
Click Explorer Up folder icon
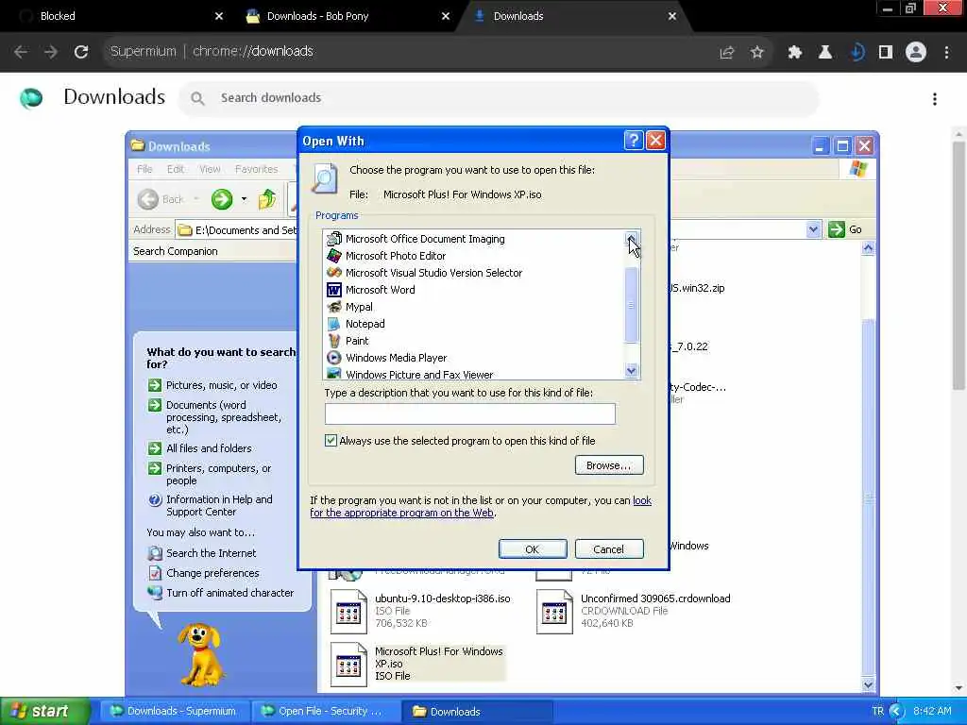coord(267,199)
